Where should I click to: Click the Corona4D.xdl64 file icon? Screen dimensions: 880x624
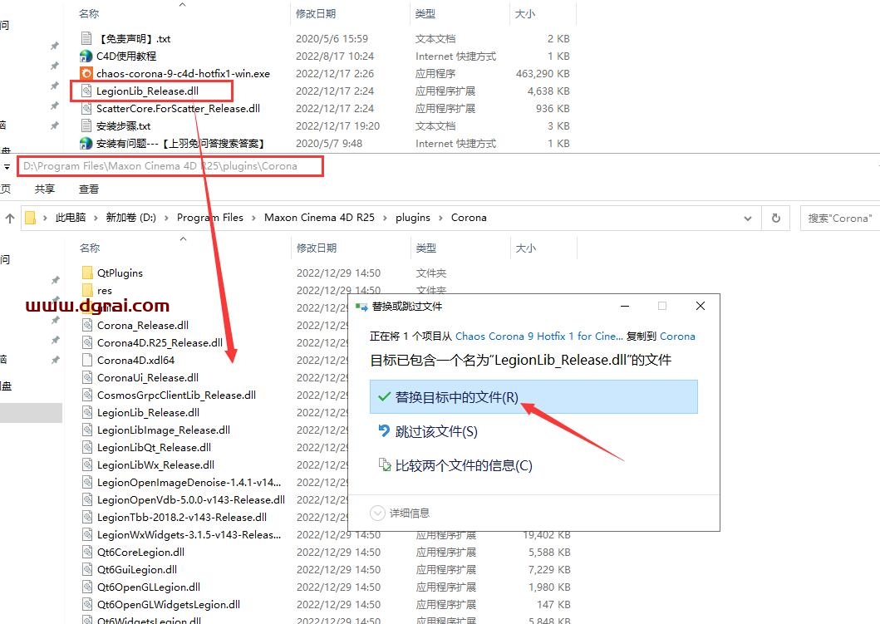click(88, 360)
